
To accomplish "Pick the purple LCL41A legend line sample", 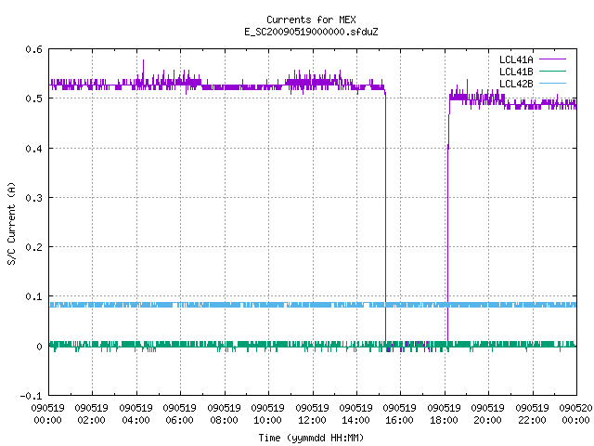I will coord(552,59).
